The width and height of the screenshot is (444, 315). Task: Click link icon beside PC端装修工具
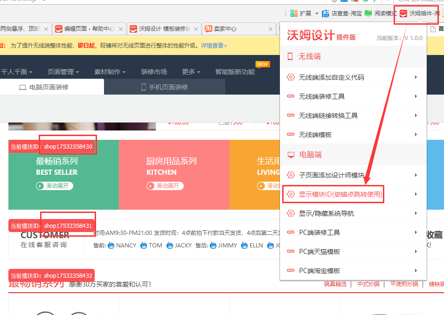pos(291,232)
